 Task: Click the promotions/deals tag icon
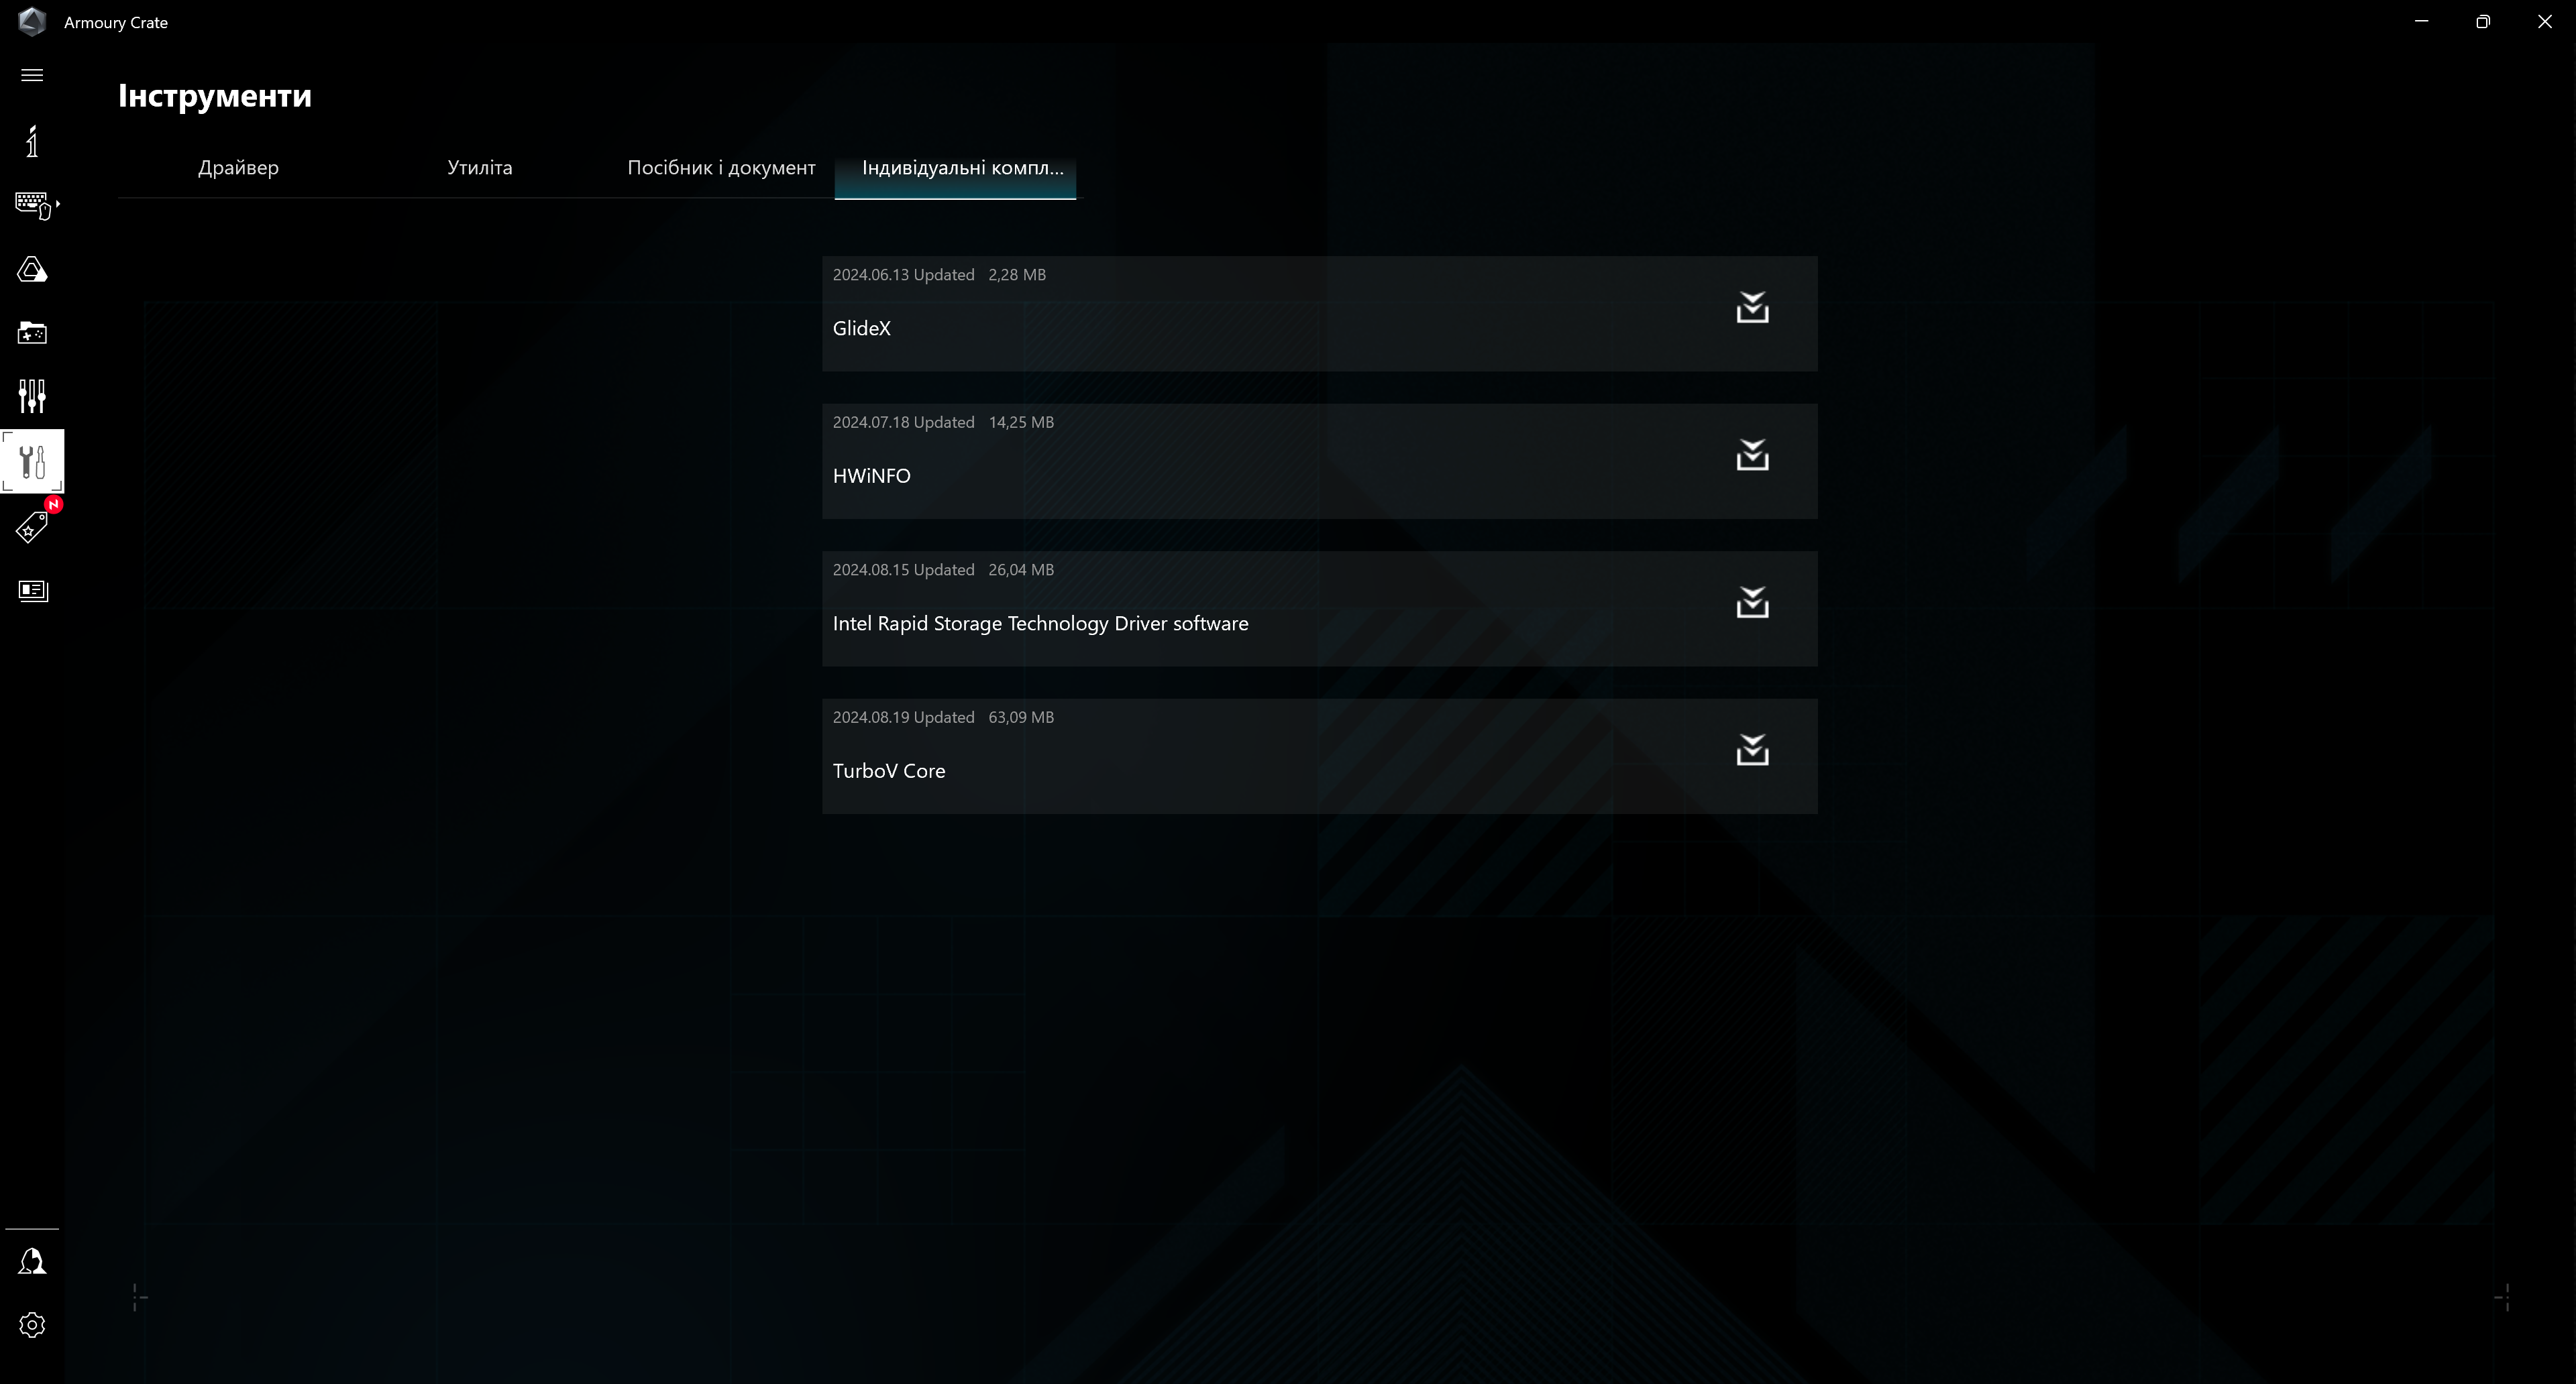(x=31, y=525)
